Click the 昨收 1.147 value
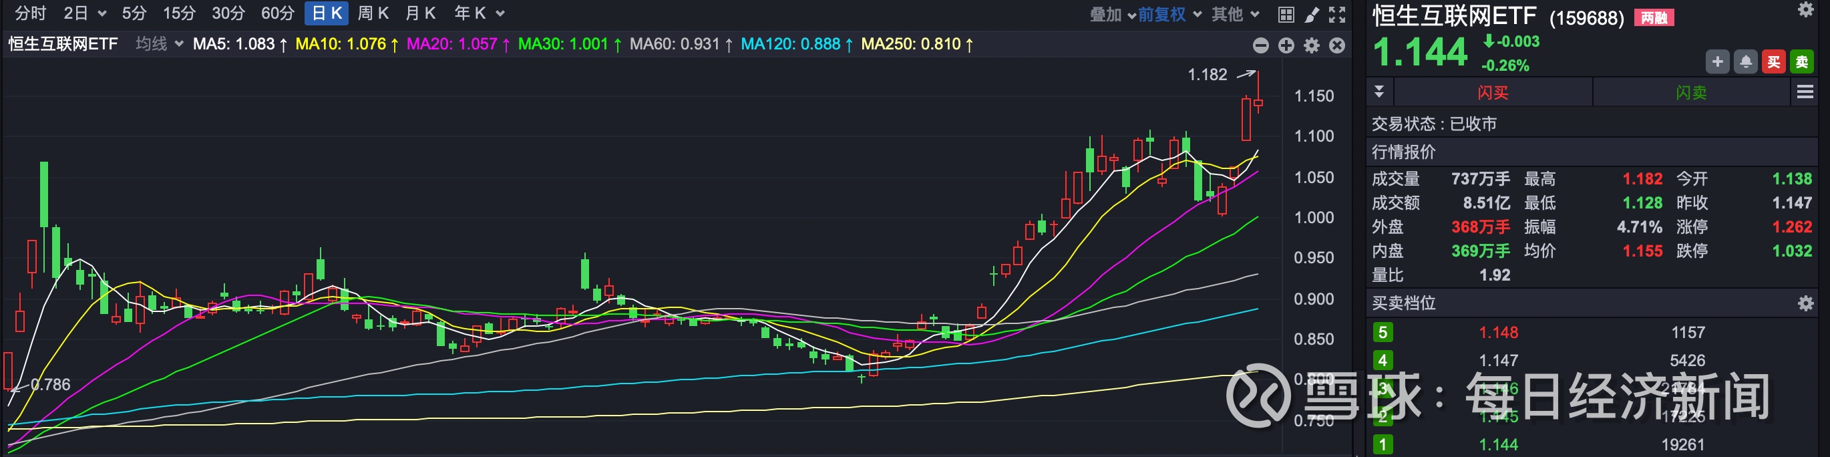1830x457 pixels. [x=1792, y=203]
